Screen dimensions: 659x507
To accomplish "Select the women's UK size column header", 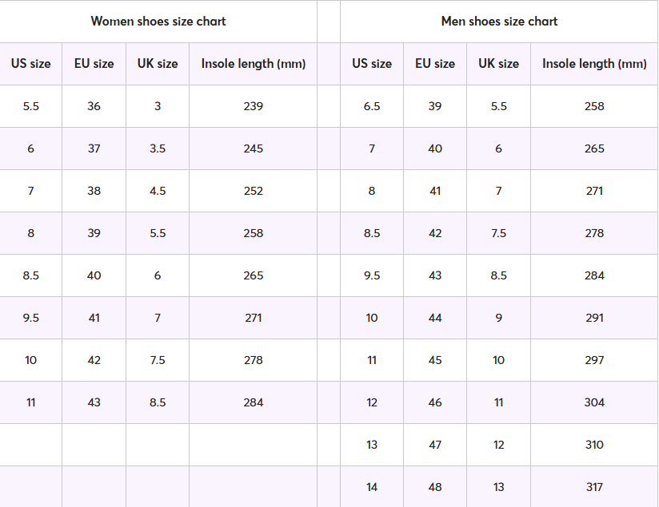I will coord(158,64).
